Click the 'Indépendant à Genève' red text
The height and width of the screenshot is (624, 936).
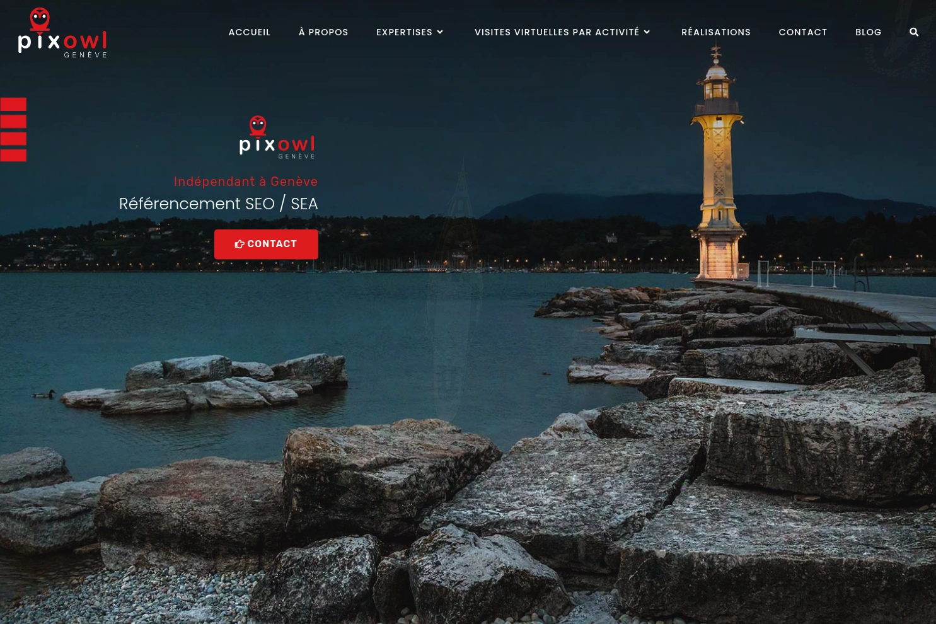(246, 182)
